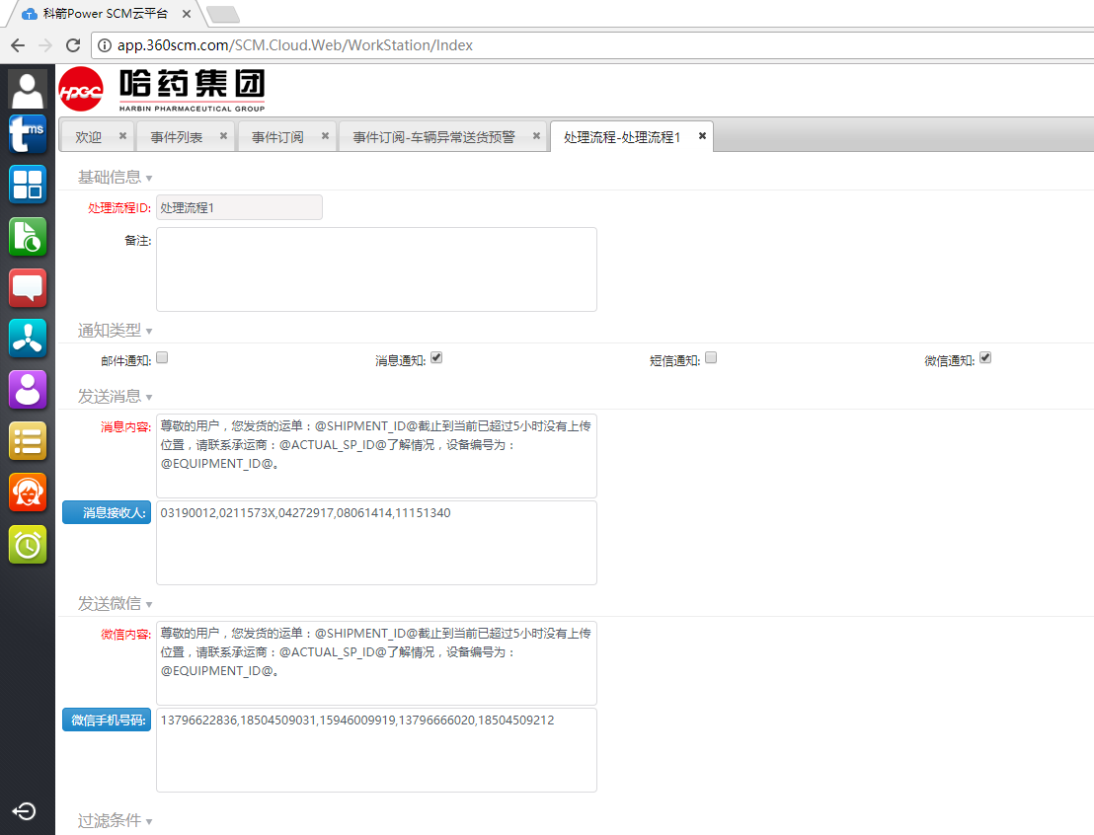1094x835 pixels.
Task: Click the orange customer service headset icon
Action: coord(28,492)
